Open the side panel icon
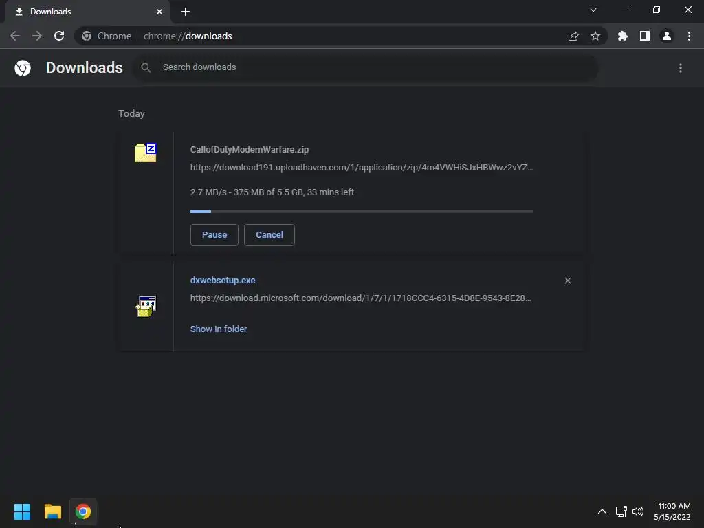Viewport: 704px width, 528px height. pyautogui.click(x=645, y=36)
